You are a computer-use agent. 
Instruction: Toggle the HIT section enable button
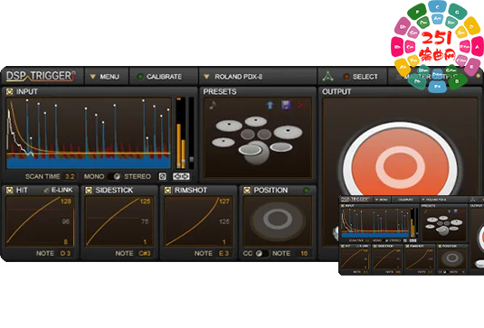(10, 190)
